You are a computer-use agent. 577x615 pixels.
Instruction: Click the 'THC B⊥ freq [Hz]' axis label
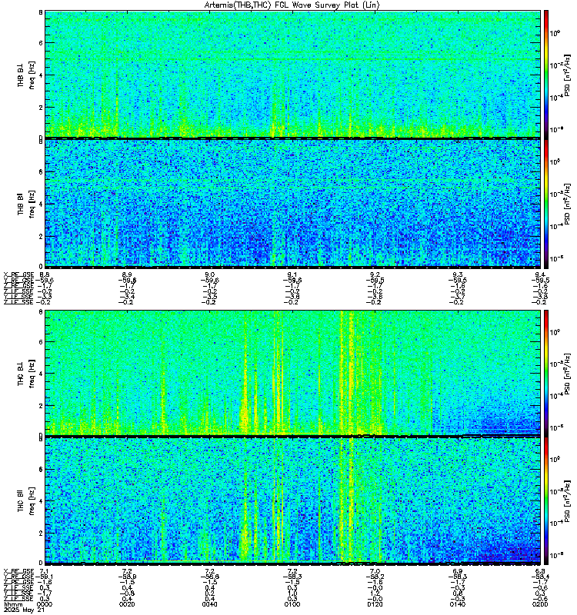coord(26,373)
